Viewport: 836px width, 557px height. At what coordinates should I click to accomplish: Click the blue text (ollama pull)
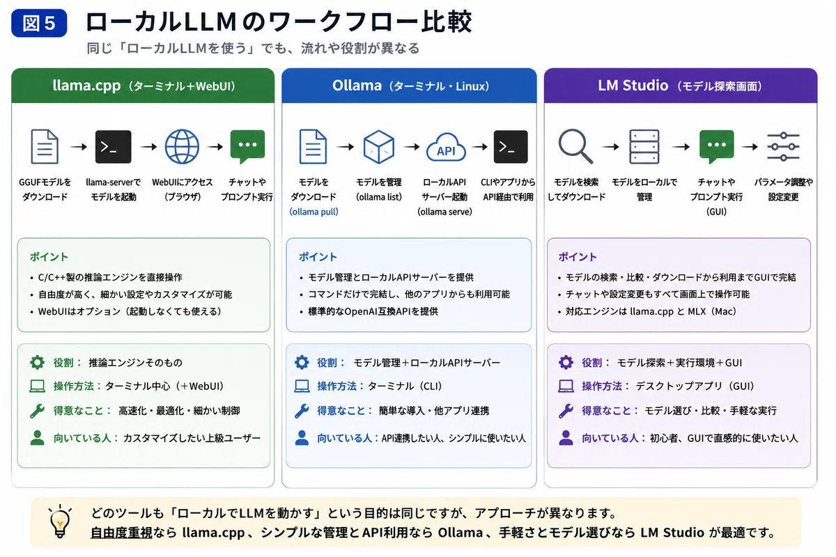click(313, 211)
